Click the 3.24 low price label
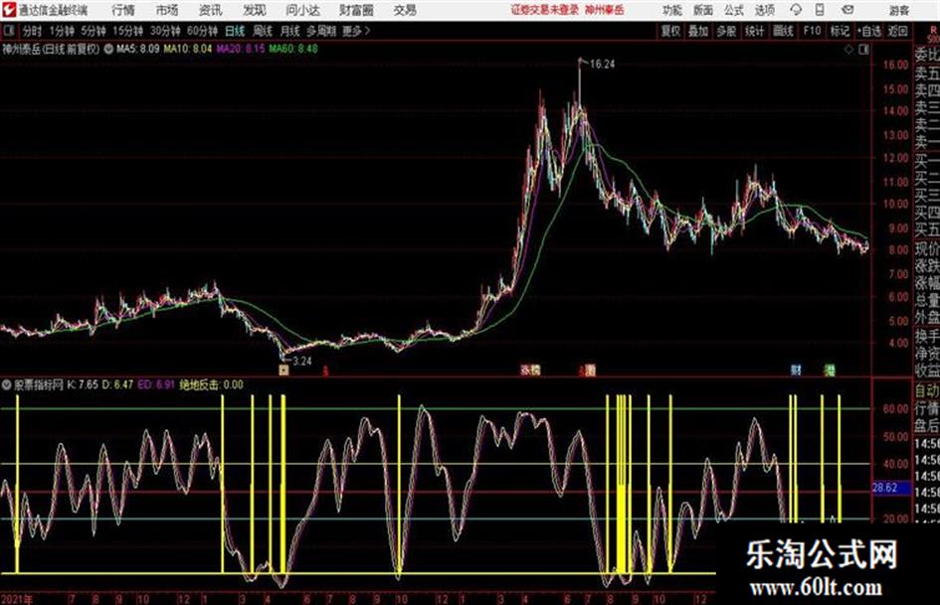 tap(302, 361)
